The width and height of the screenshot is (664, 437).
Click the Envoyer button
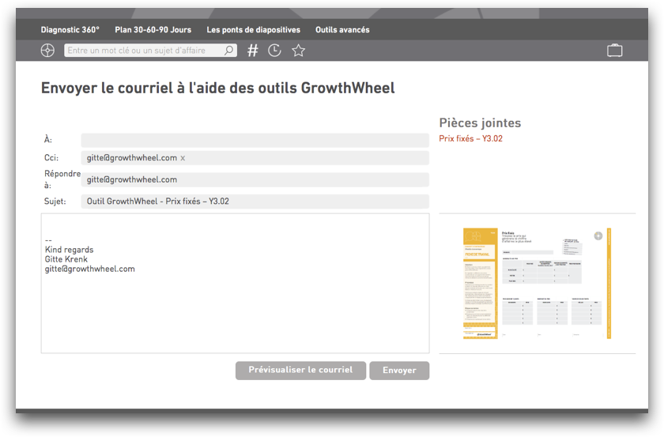[x=399, y=371]
